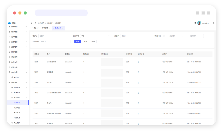Toggle the sidebar collapse hamburger icon
Image resolution: width=223 pixels, height=133 pixels.
tap(32, 23)
